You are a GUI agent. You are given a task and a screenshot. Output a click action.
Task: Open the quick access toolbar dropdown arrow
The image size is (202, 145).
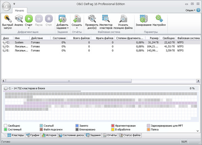coord(14,4)
